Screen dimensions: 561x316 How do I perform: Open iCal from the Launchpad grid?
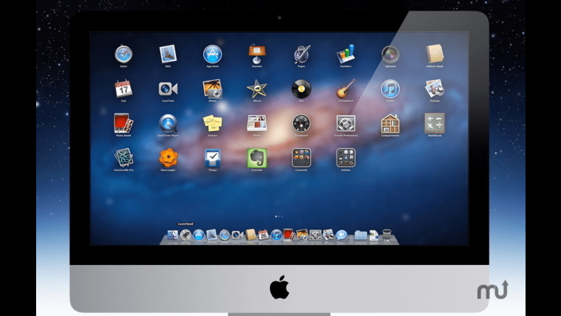pos(123,88)
